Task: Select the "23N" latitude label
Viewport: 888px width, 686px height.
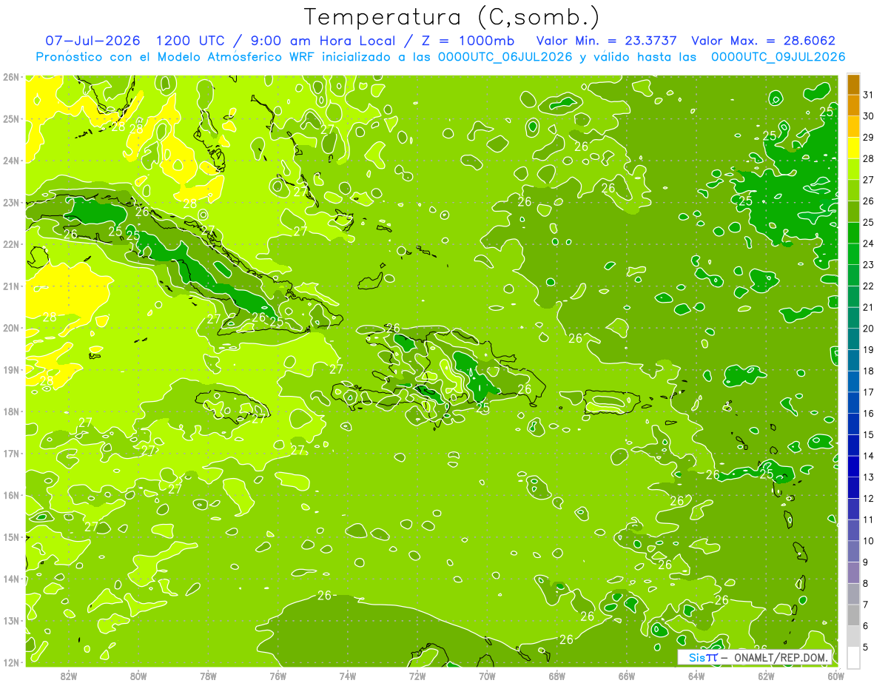Action: 11,202
